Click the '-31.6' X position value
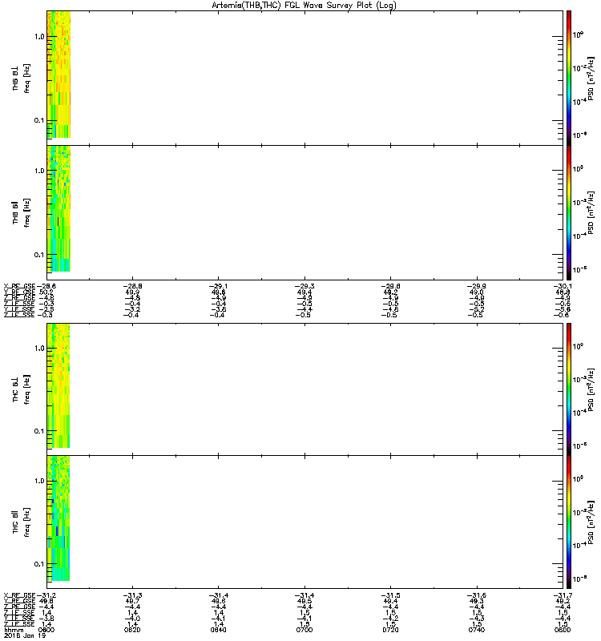The width and height of the screenshot is (601, 641). click(477, 595)
